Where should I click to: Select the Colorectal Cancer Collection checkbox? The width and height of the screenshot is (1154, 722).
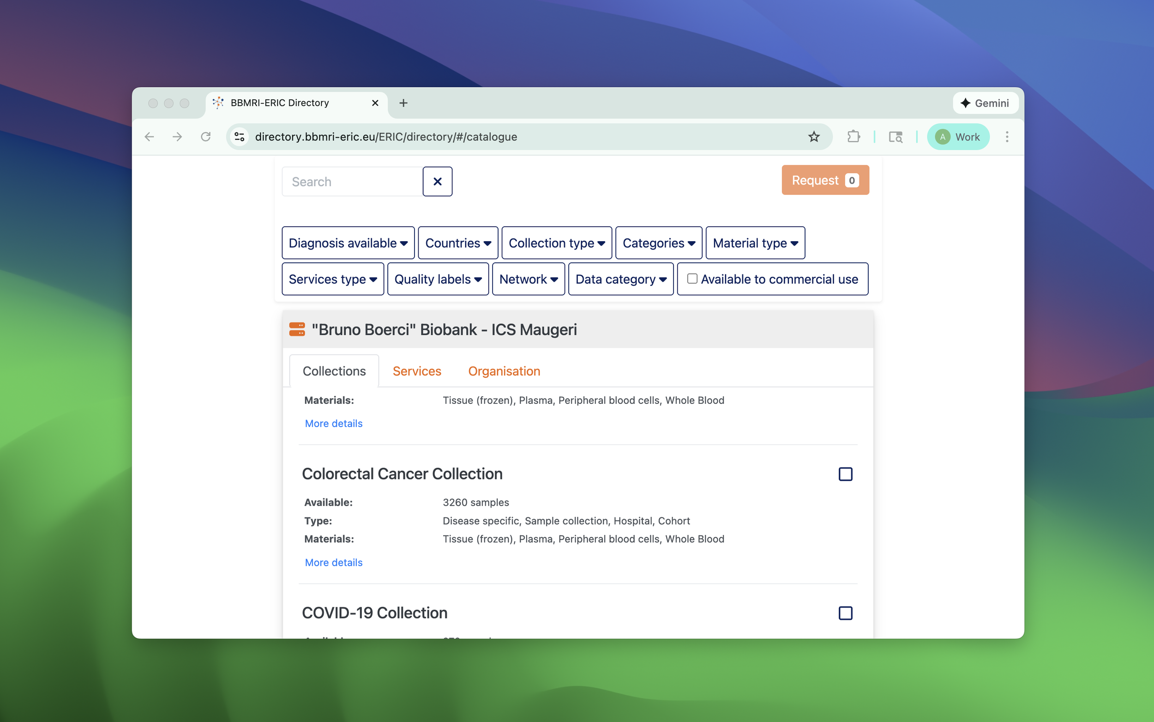point(845,474)
